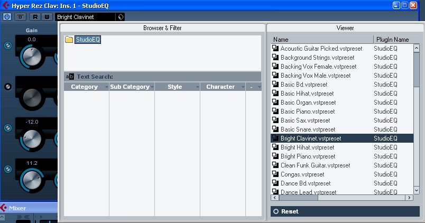Choose Congas.vstpreset name
This screenshot has width=425, height=223.
pyautogui.click(x=302, y=174)
